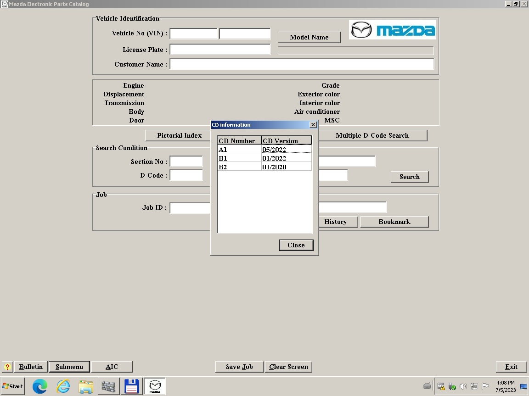The height and width of the screenshot is (396, 529).
Task: Click the Model Name button
Action: click(x=309, y=38)
